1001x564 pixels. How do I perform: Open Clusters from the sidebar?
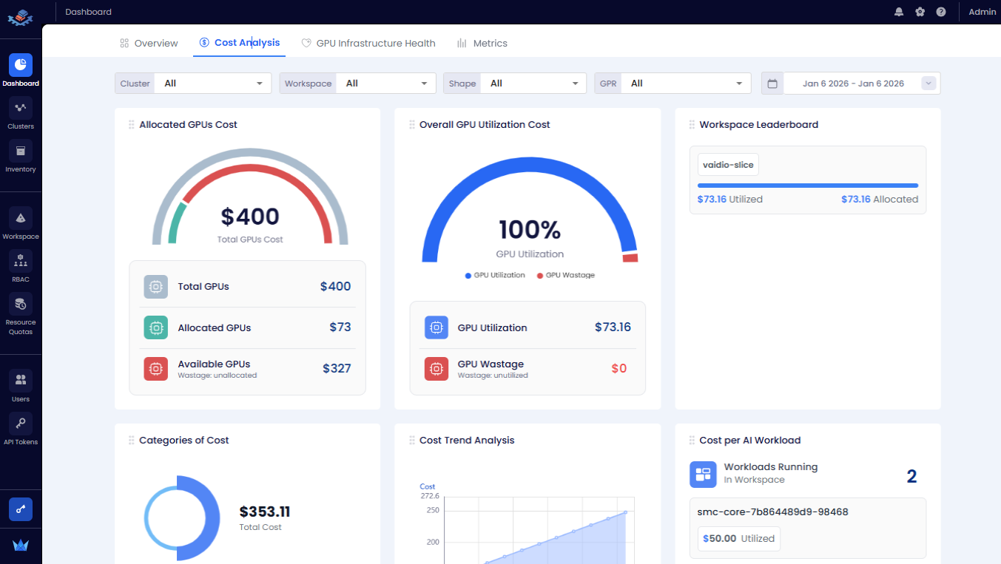[21, 109]
